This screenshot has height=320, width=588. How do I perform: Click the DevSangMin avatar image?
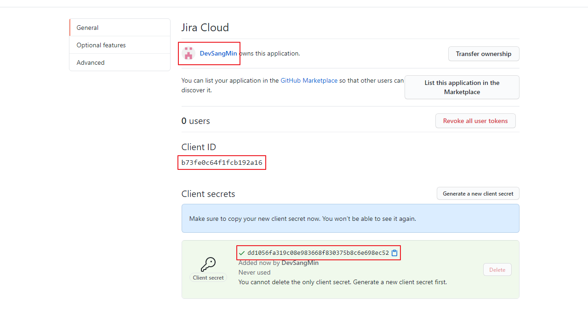[188, 53]
